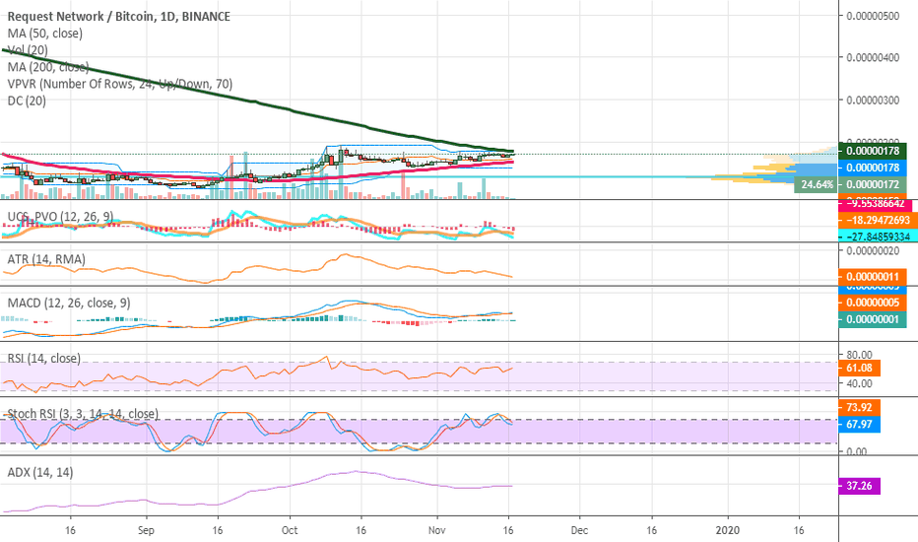The width and height of the screenshot is (918, 542).
Task: Click the 61.08 RSI value badge
Action: pyautogui.click(x=860, y=368)
